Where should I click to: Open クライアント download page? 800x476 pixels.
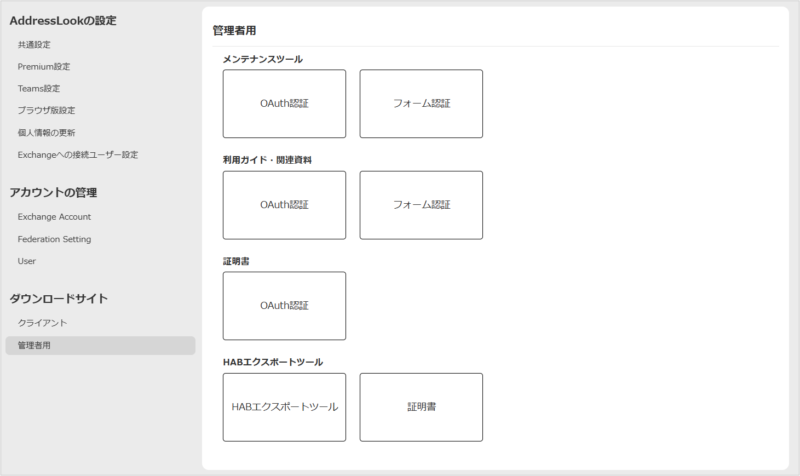point(42,323)
